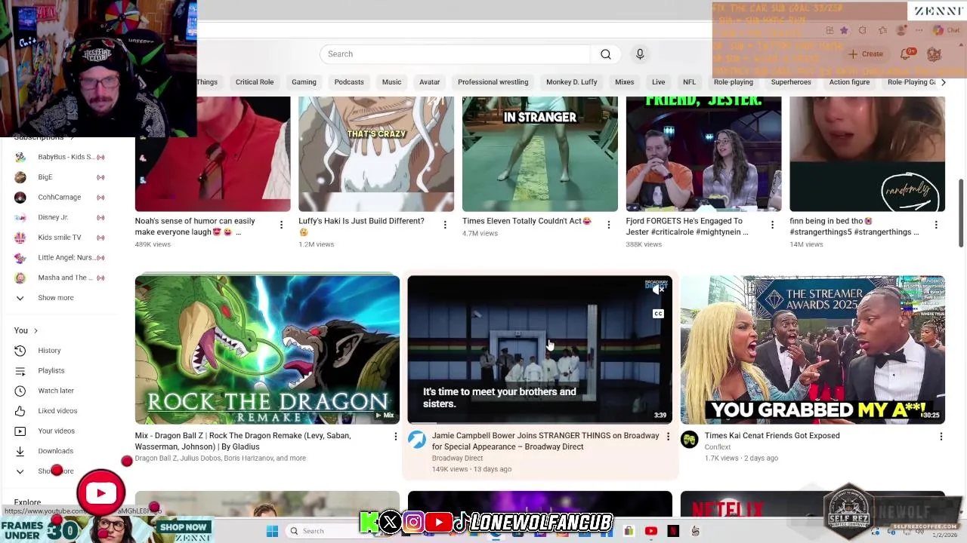Toggle mute on the Stranger Things preview

[x=659, y=290]
